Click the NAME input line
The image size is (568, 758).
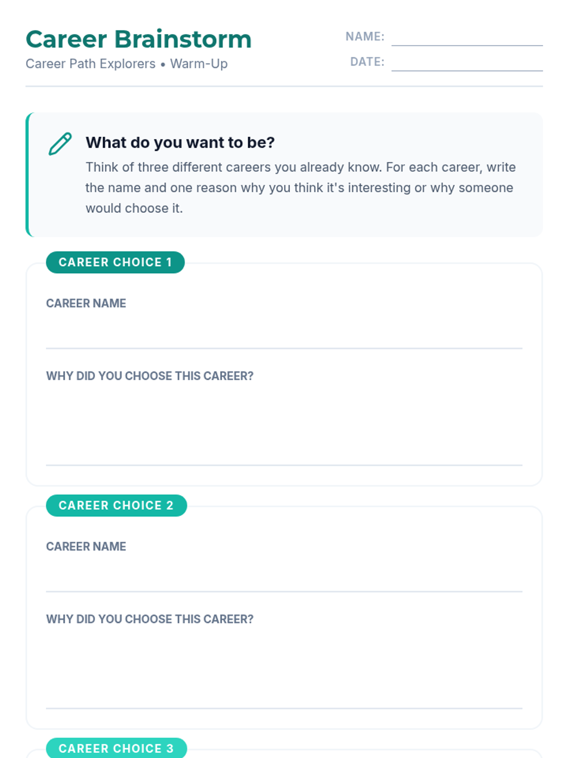coord(467,37)
